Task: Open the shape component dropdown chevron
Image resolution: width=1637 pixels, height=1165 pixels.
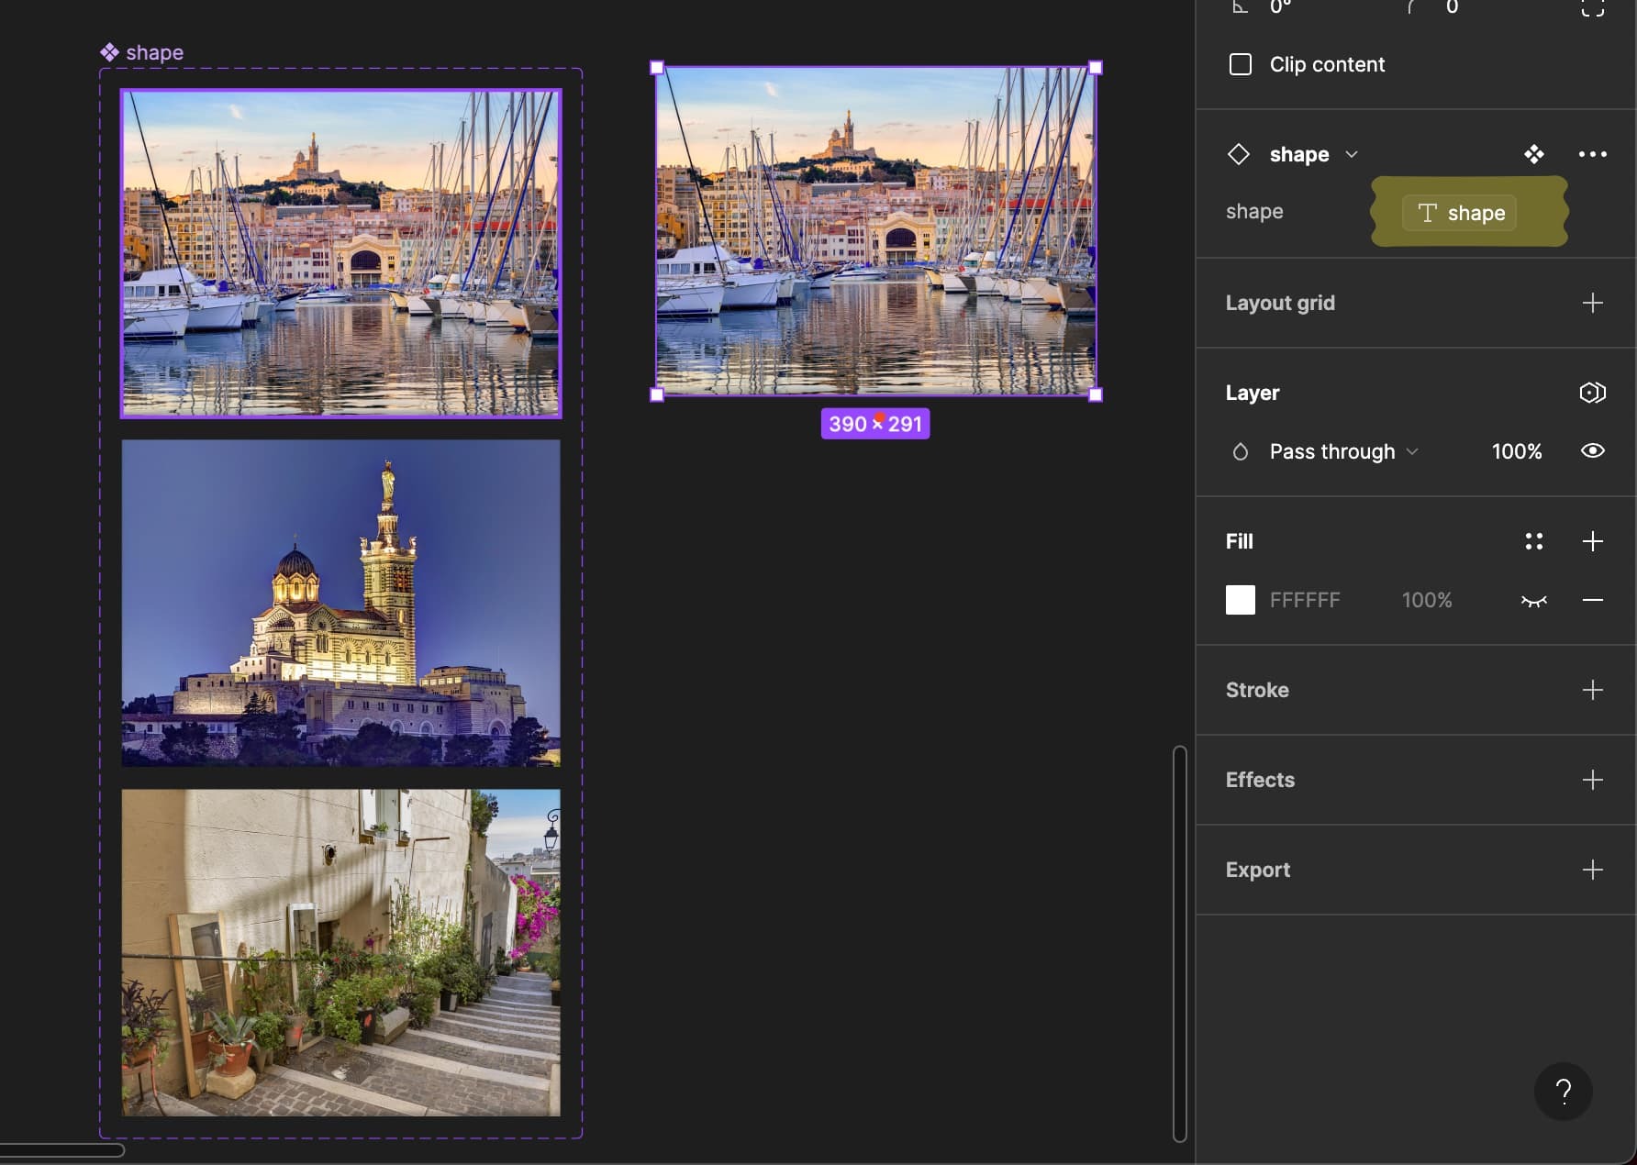Action: 1352,154
